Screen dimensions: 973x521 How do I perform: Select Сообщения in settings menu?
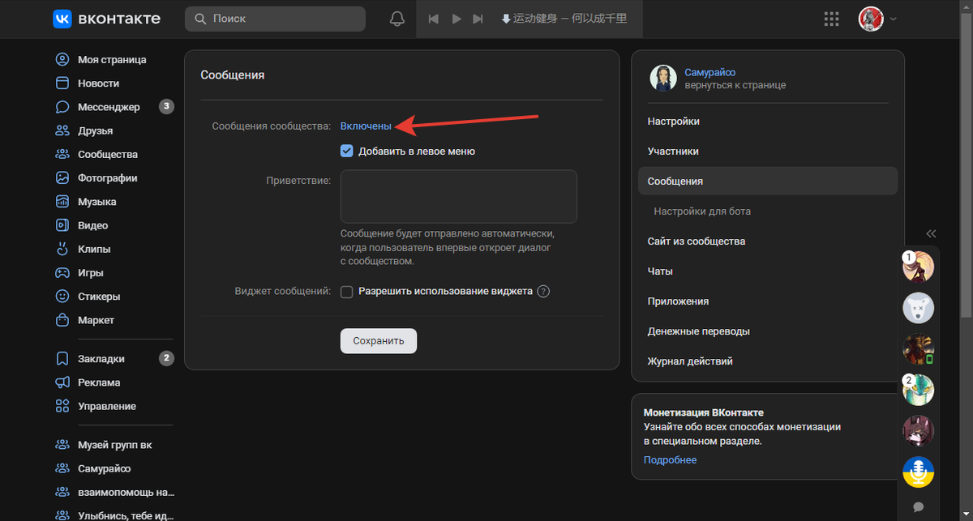pyautogui.click(x=768, y=181)
